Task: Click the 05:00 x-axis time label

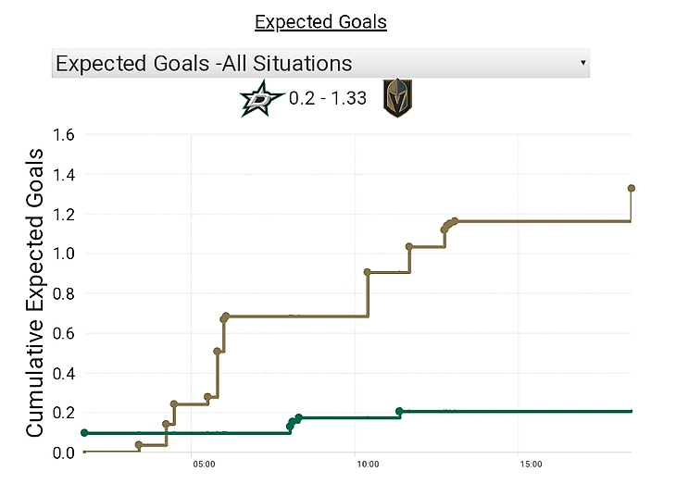Action: click(x=203, y=465)
